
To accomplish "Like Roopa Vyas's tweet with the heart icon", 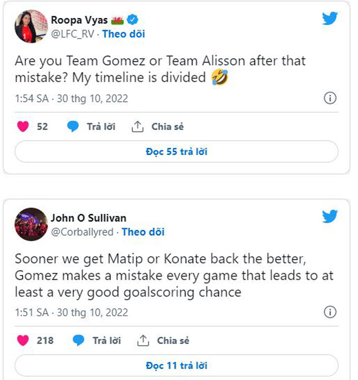I will (23, 127).
